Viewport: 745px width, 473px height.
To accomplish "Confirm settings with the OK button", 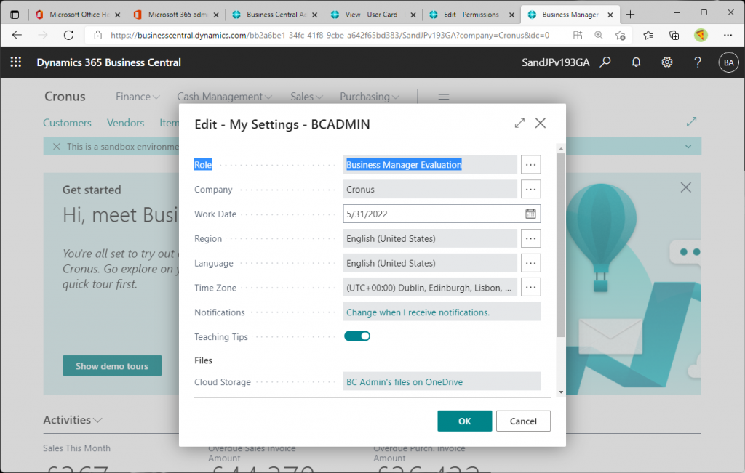I will (465, 421).
